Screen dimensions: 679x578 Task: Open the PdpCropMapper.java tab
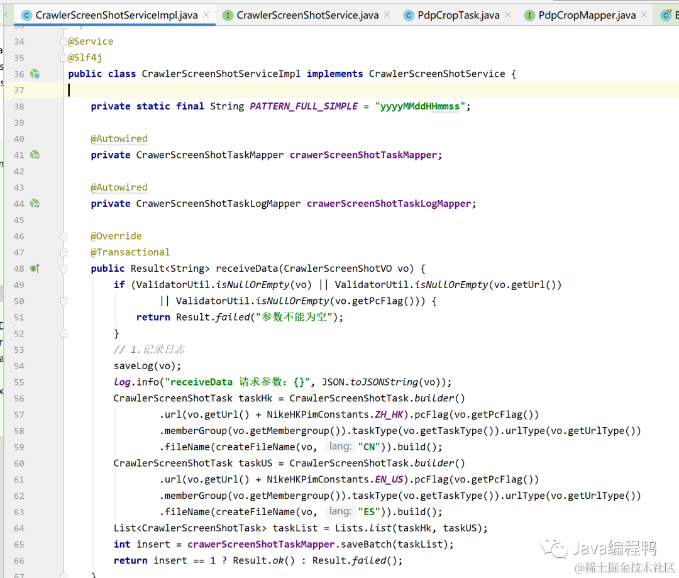587,15
